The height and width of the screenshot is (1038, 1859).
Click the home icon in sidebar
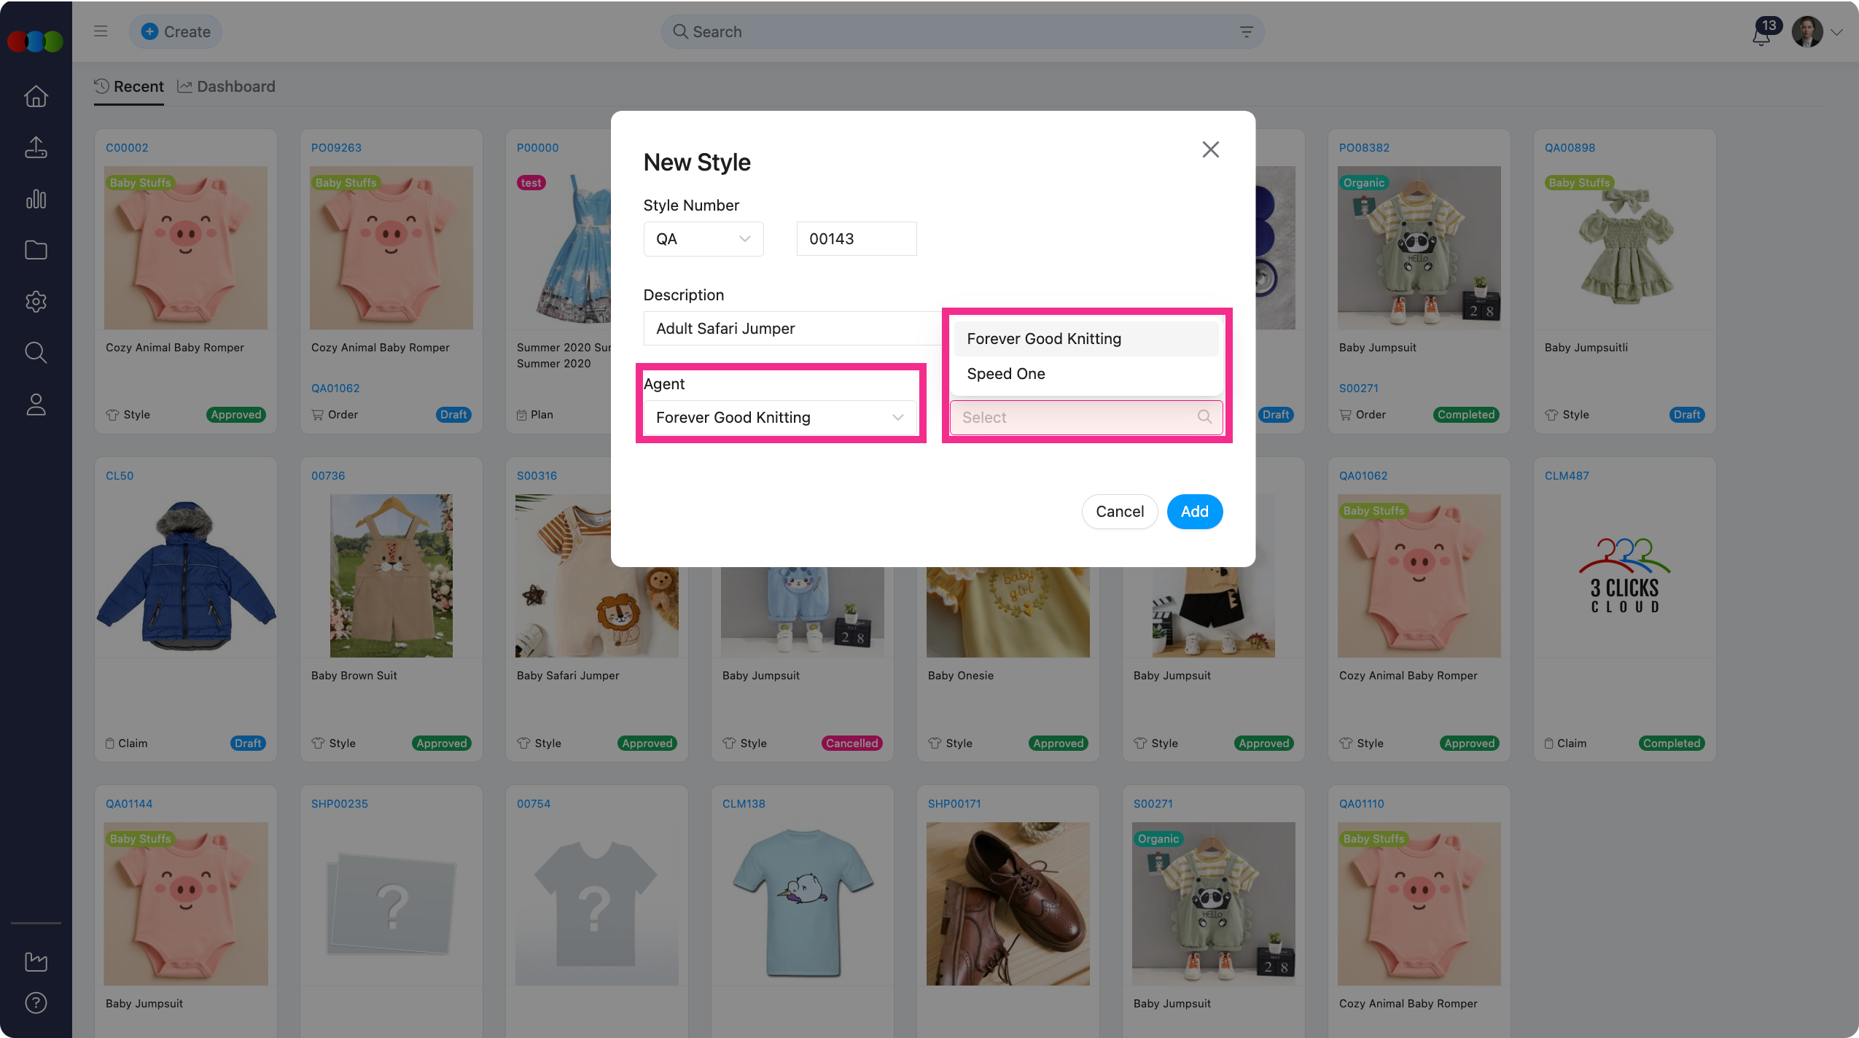point(36,96)
